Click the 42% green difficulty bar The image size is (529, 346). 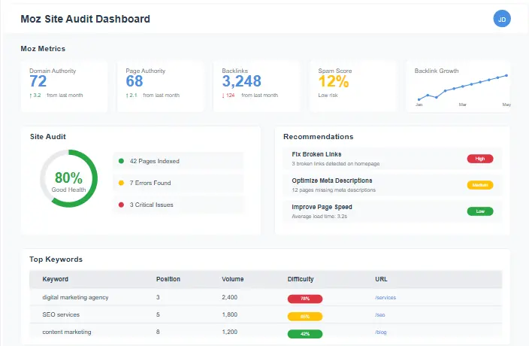[305, 334]
